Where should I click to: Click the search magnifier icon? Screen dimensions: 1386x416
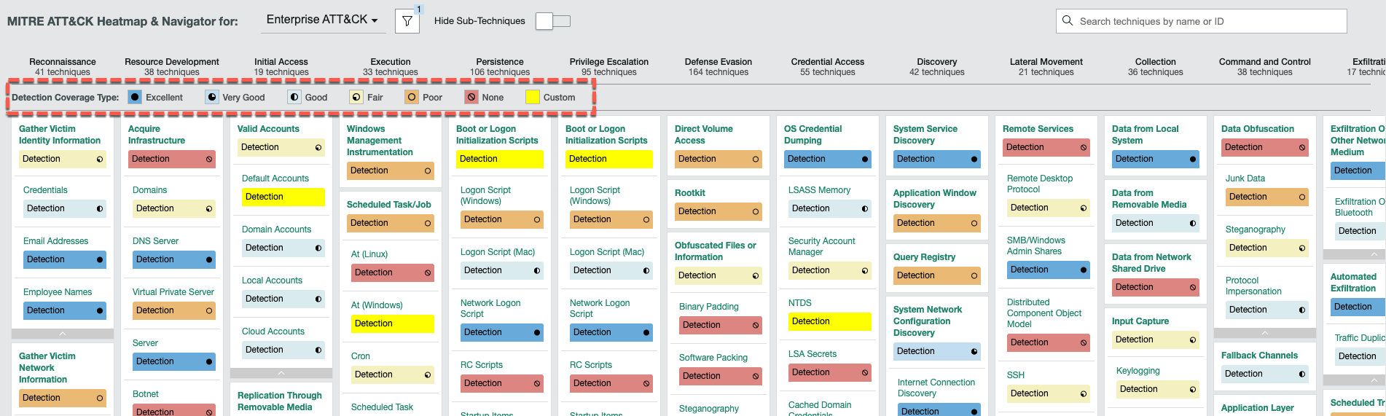pos(1068,20)
